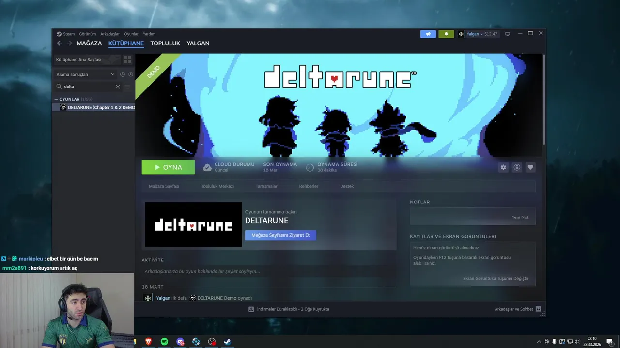
Task: Select DELTARUNE (Chapter 1 & 2 DEMO) entry
Action: point(93,107)
